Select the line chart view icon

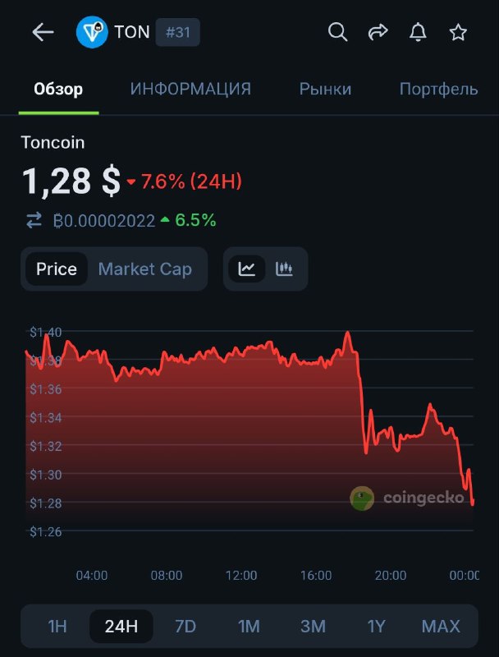click(x=246, y=269)
